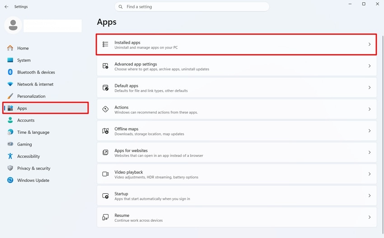Click the Privacy shield icon

tap(10, 168)
